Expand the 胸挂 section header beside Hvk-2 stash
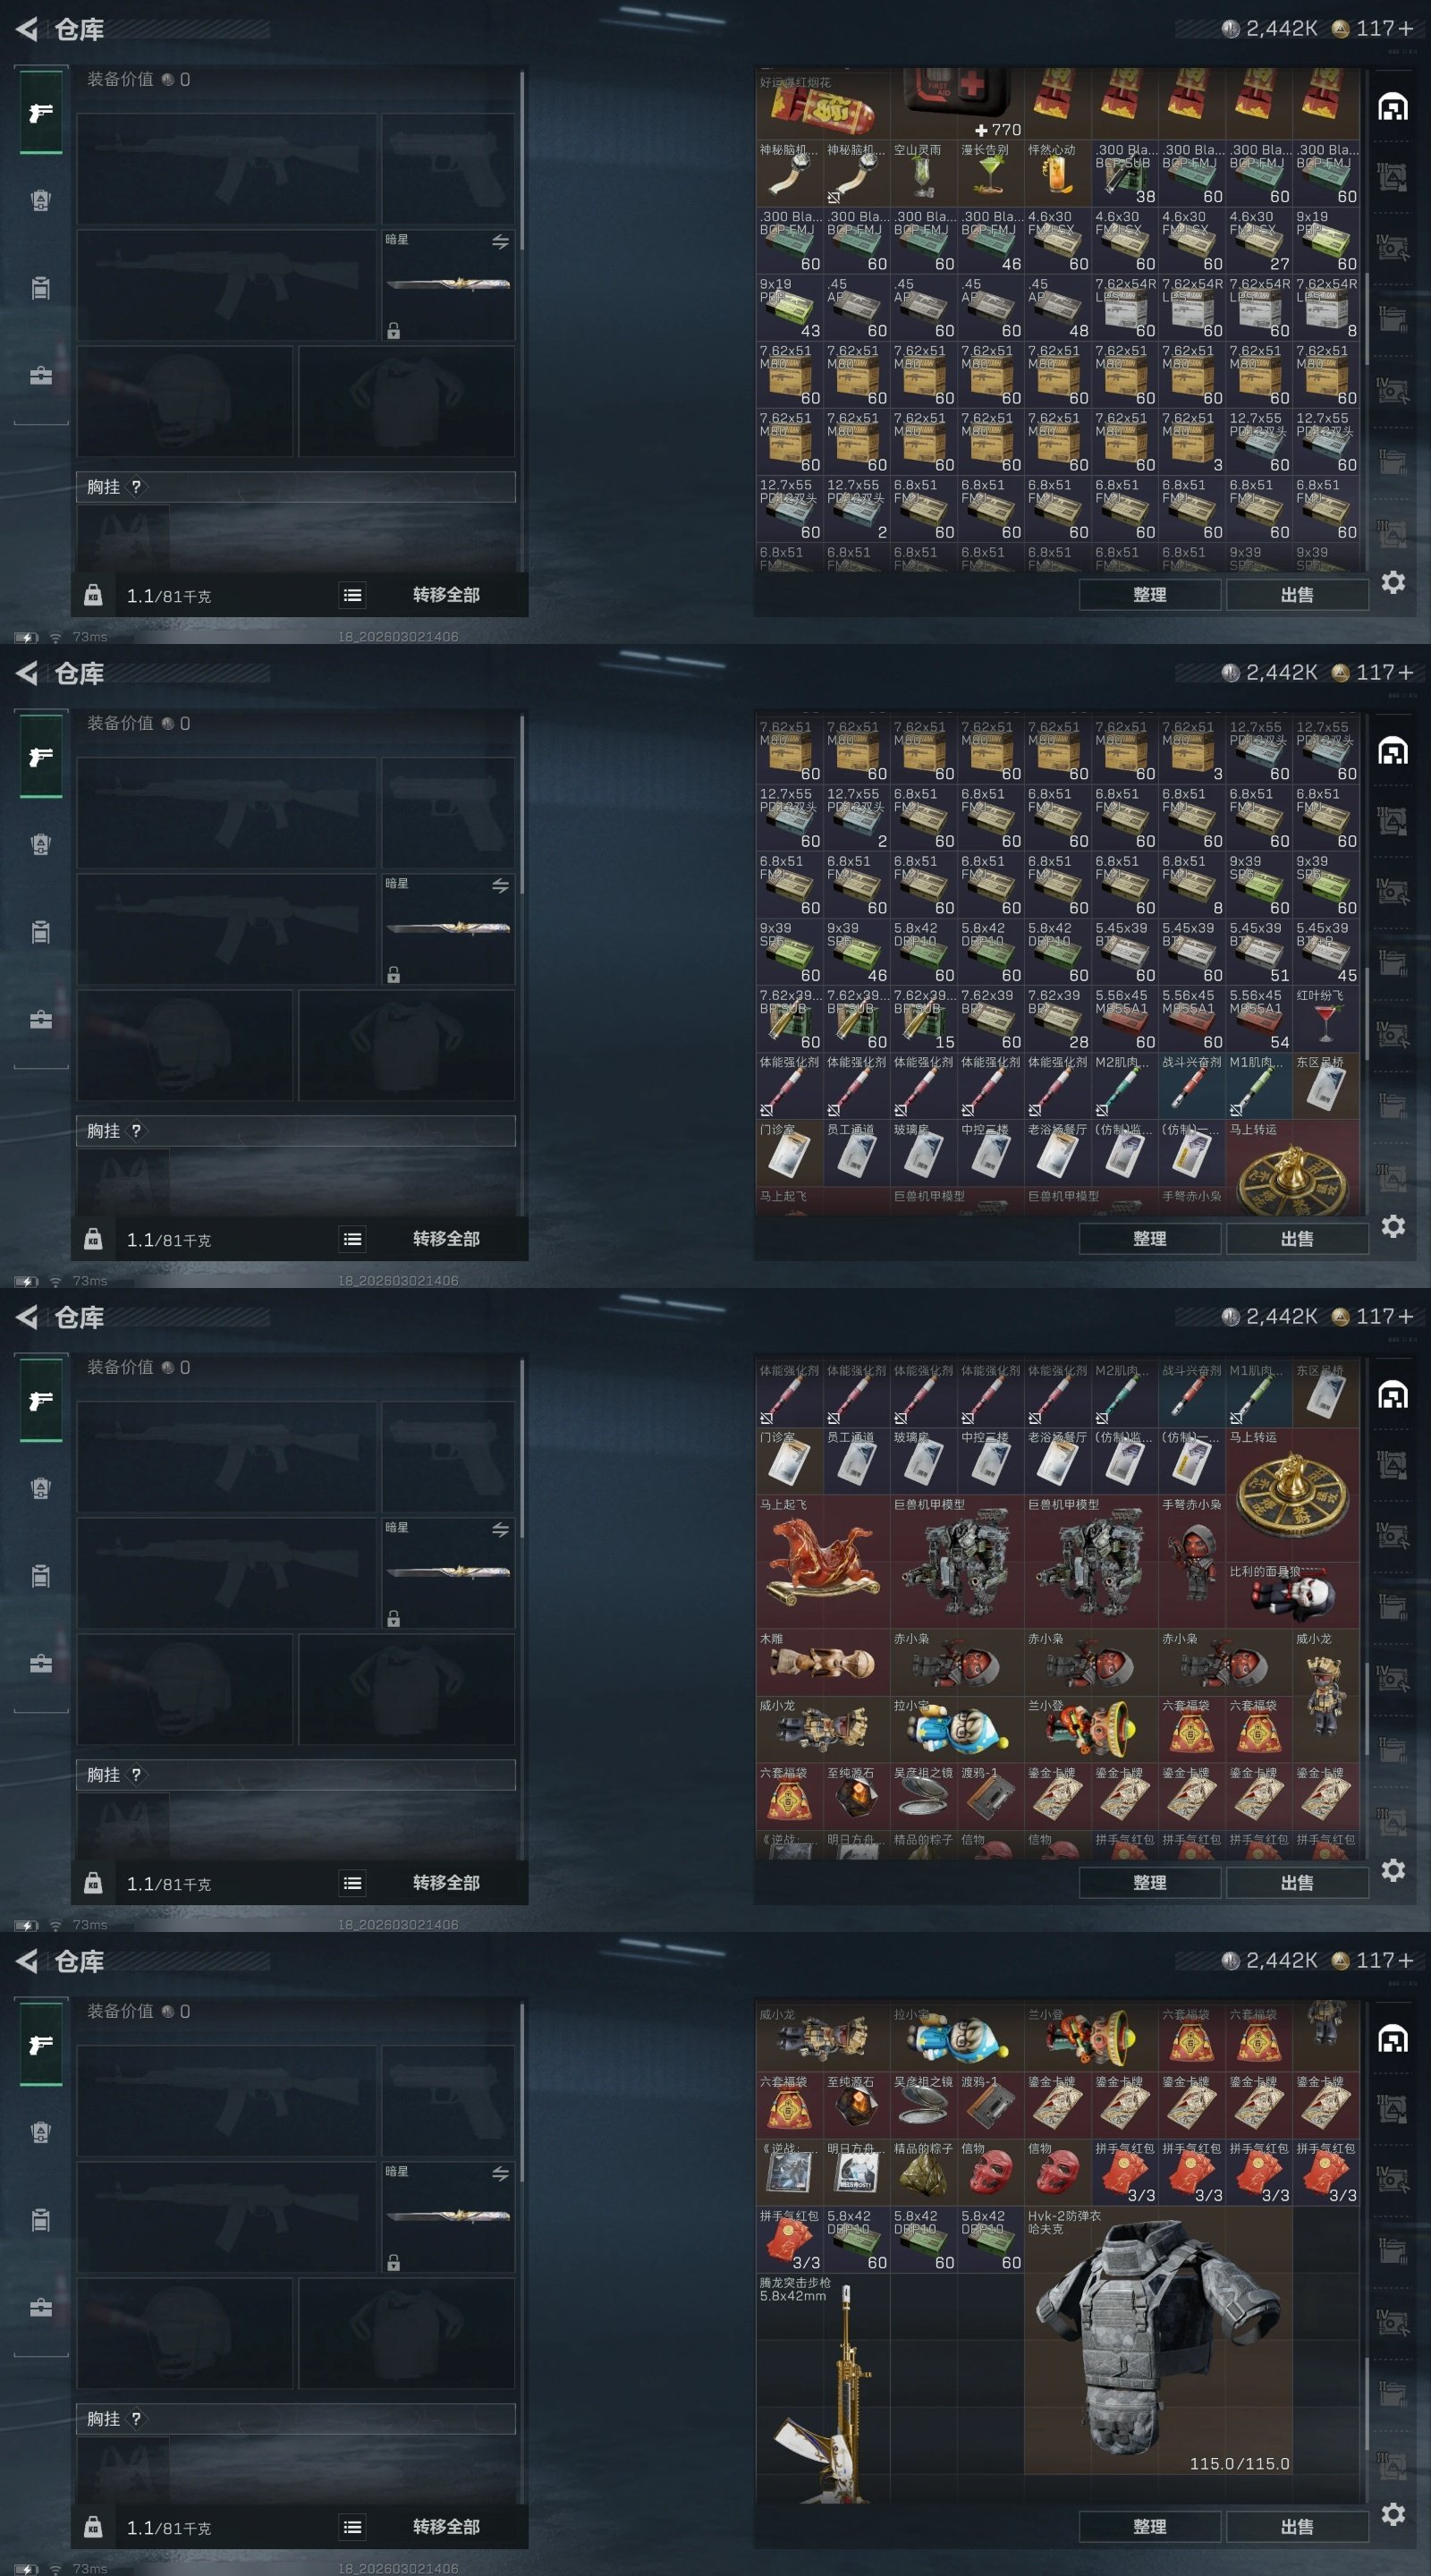This screenshot has height=2576, width=1431. [296, 2419]
